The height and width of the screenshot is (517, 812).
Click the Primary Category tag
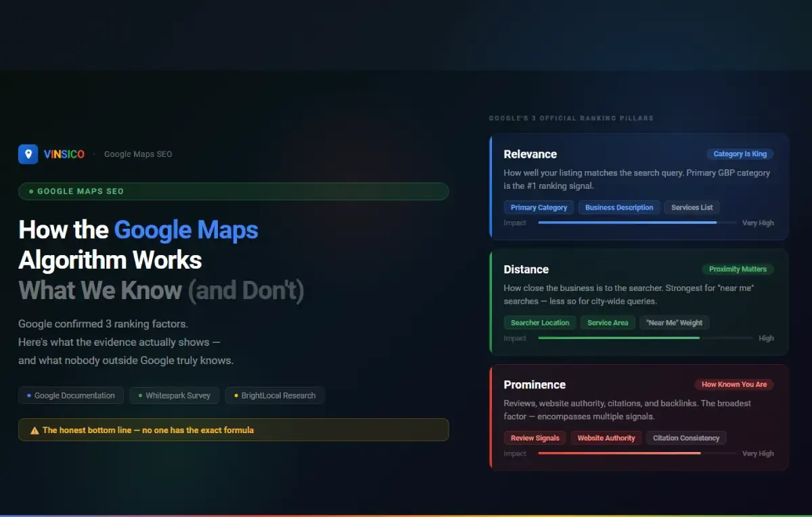click(539, 208)
